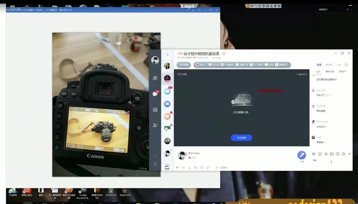This screenshot has width=358, height=204.
Task: Switch to the 直播 tab
Action: point(319,65)
